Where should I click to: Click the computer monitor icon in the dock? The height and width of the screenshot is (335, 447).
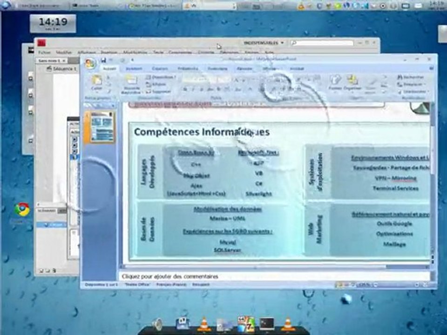(x=225, y=325)
